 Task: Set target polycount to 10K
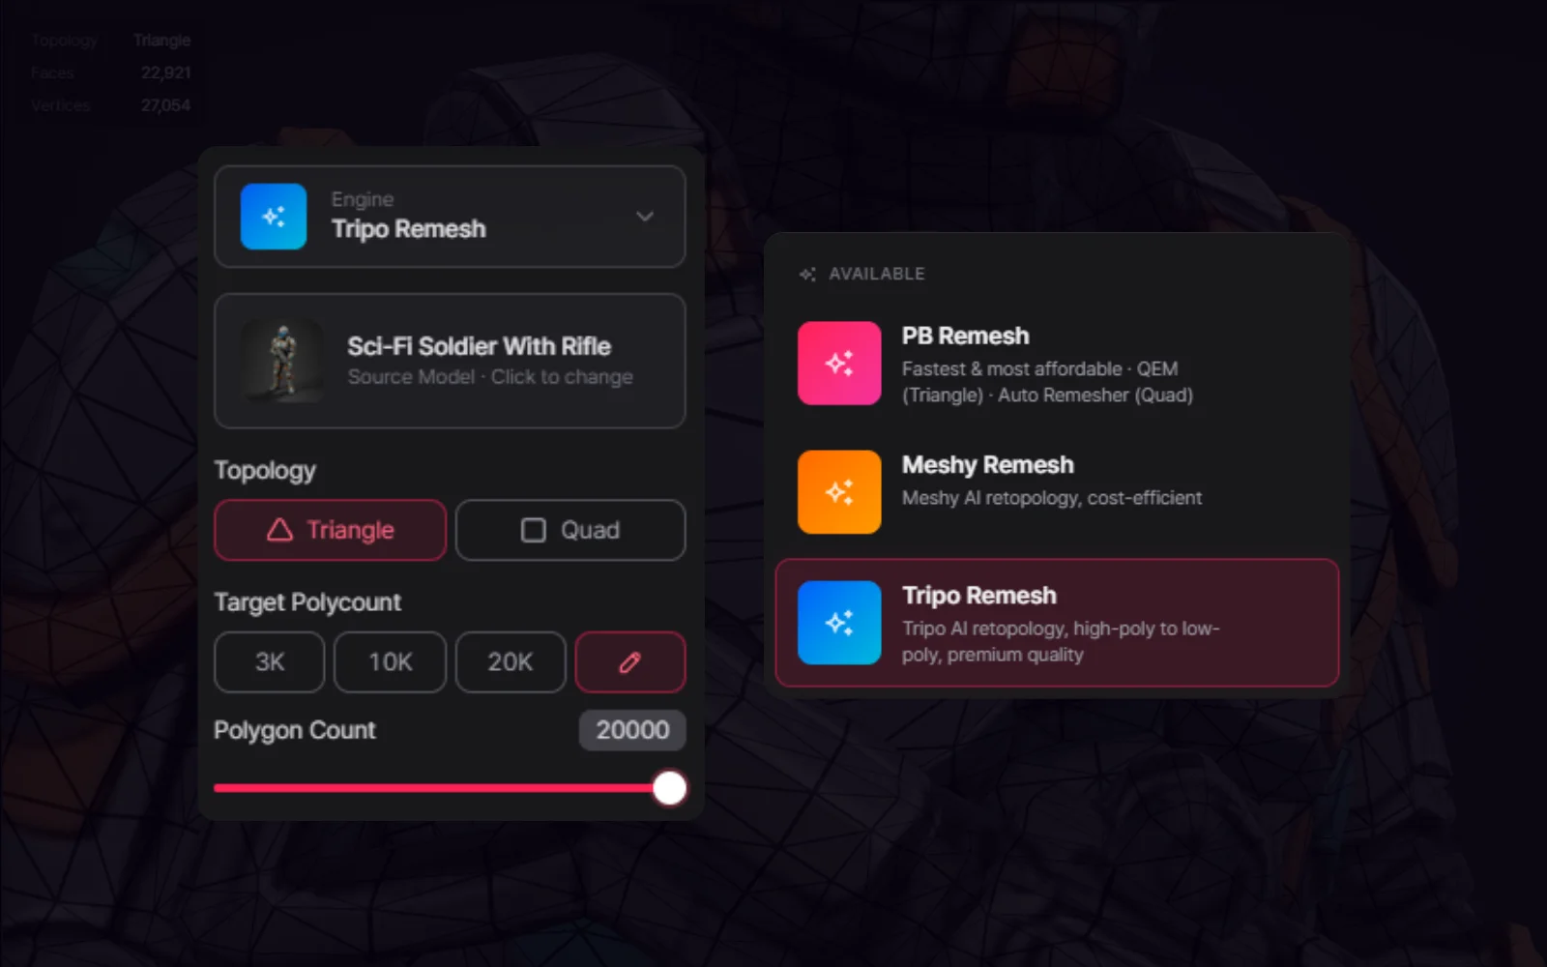[x=391, y=662]
